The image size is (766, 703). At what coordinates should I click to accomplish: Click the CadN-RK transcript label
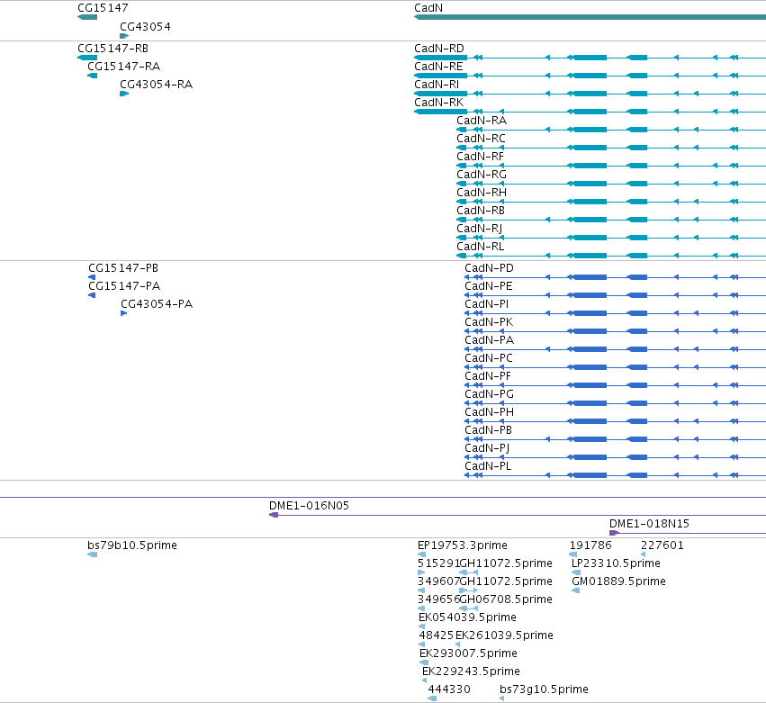439,103
